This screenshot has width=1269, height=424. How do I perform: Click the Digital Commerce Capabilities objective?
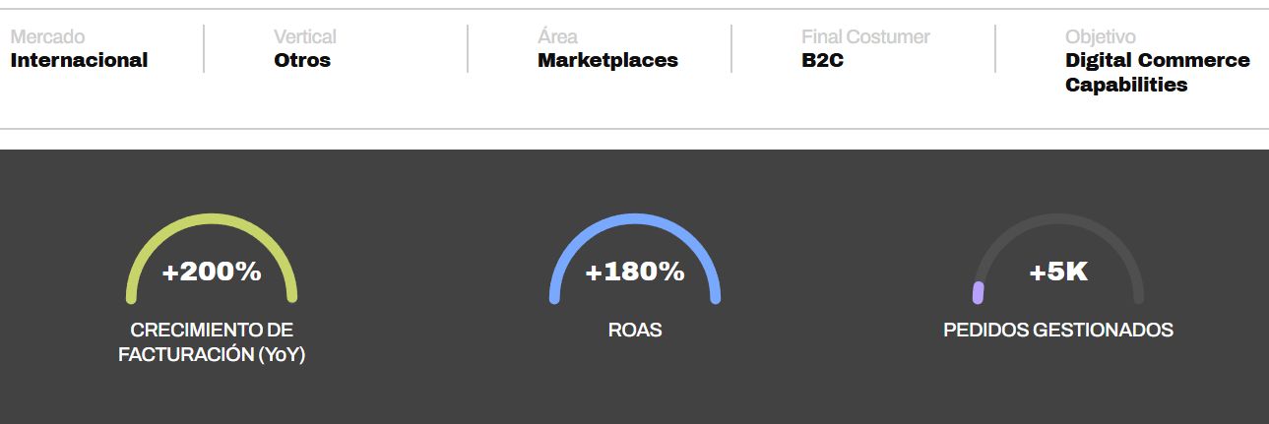pos(1157,72)
